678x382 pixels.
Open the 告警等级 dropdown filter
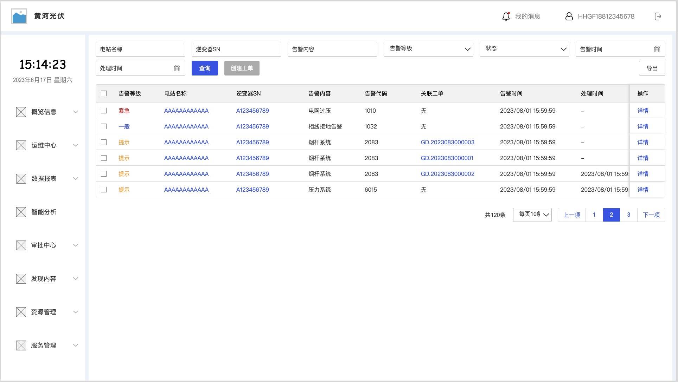tap(428, 49)
